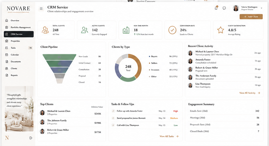Open notifications bell
This screenshot has height=146, width=269.
[x=216, y=8]
